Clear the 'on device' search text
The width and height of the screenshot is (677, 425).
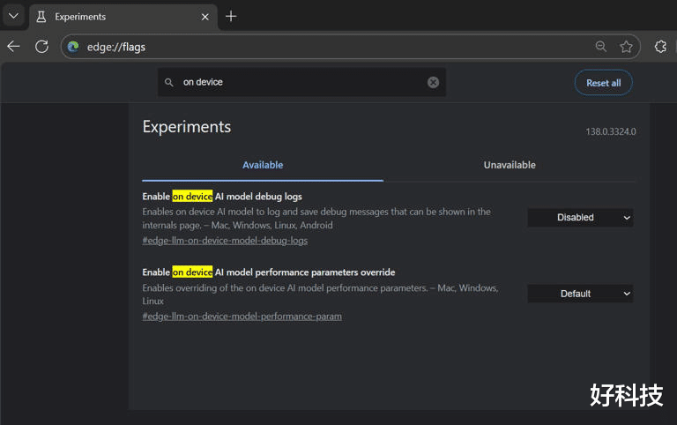tap(433, 83)
